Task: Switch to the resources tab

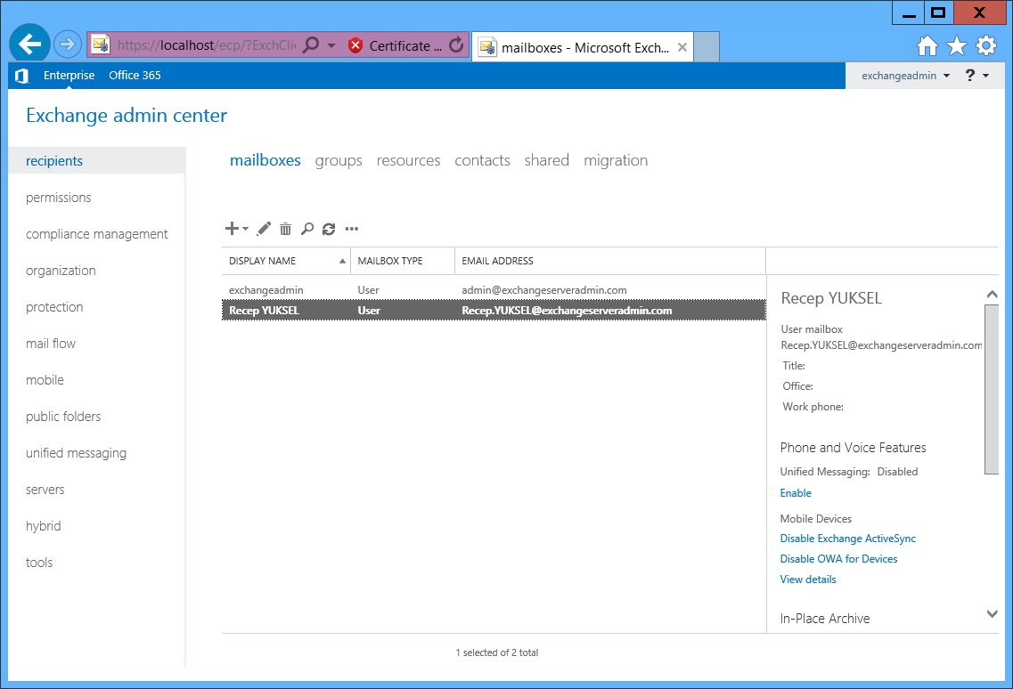Action: (408, 160)
